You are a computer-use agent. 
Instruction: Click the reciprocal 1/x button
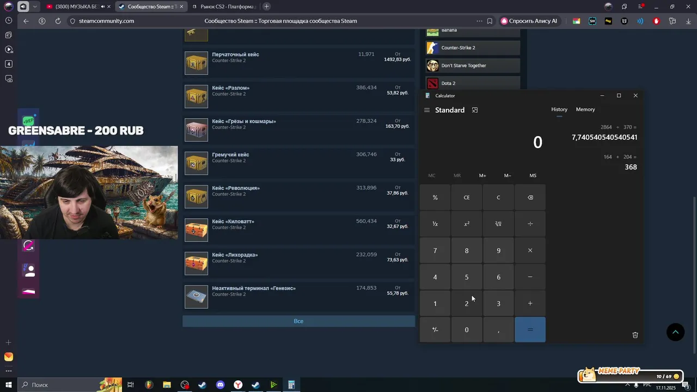tap(435, 224)
